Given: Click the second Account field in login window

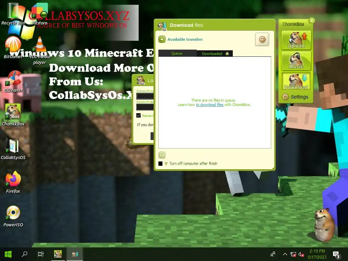Looking at the screenshot, I should click(145, 107).
